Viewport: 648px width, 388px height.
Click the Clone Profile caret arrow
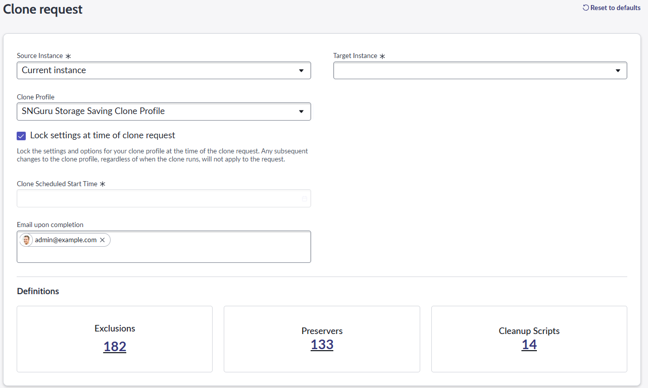point(301,112)
